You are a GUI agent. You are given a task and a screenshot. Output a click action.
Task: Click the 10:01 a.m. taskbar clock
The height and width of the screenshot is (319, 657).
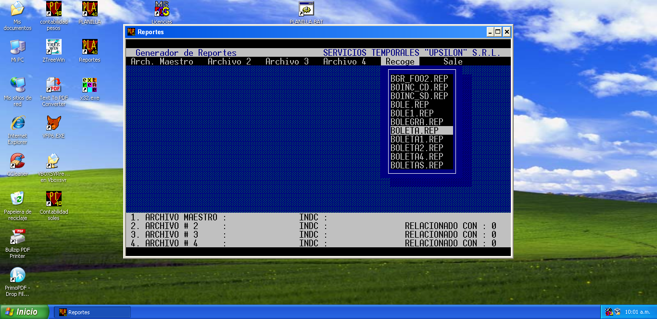(x=638, y=312)
